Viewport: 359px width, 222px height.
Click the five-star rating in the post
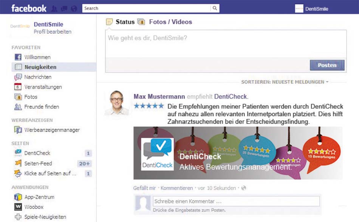(149, 106)
